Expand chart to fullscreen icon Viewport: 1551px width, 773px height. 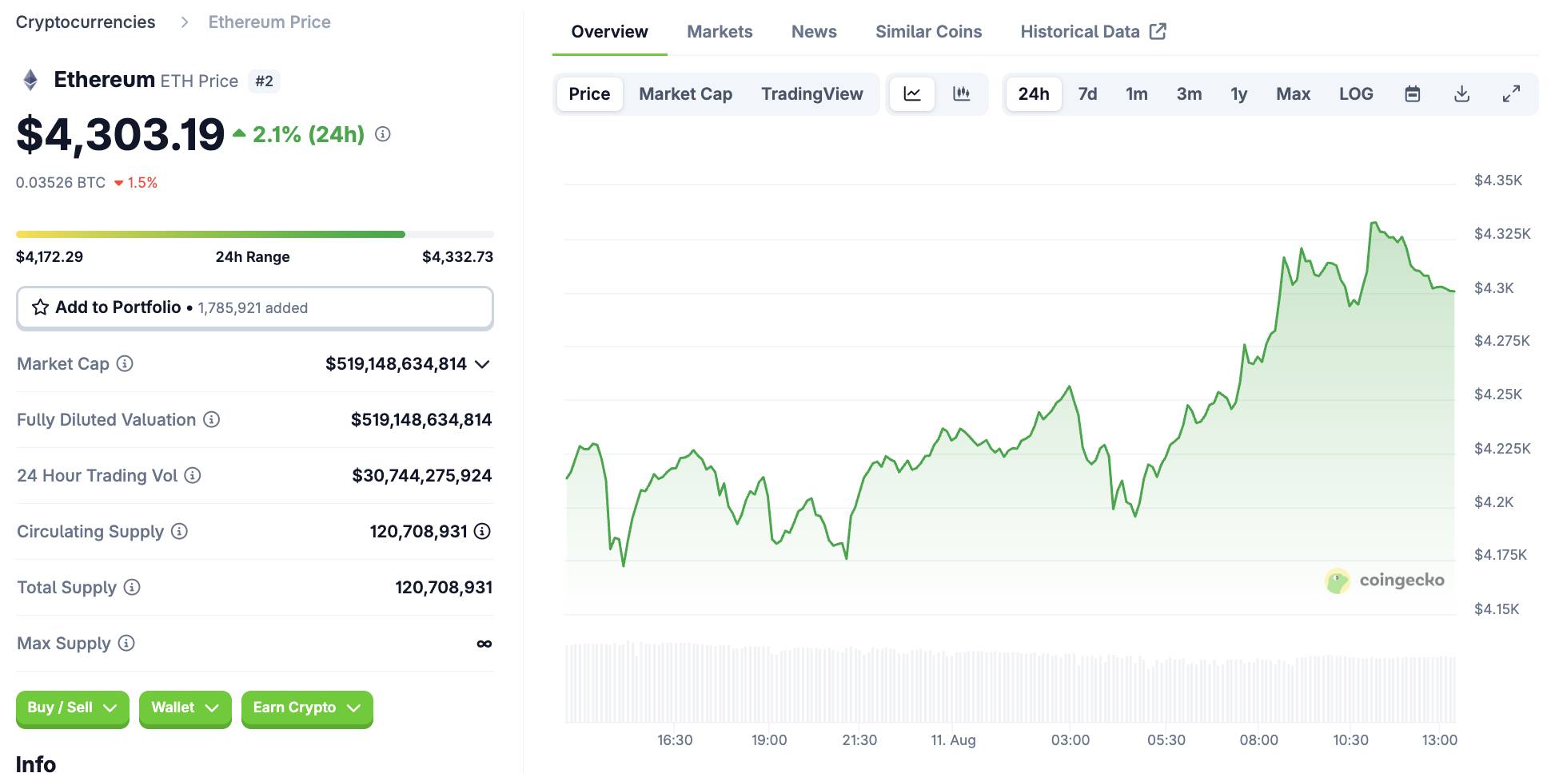1511,94
